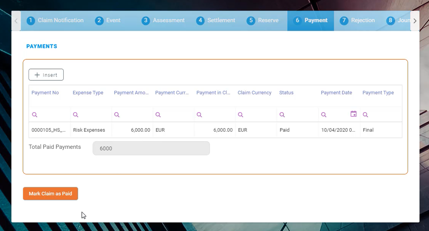Open the Assessment step tab
Screen dimensions: 429x231
(163, 21)
